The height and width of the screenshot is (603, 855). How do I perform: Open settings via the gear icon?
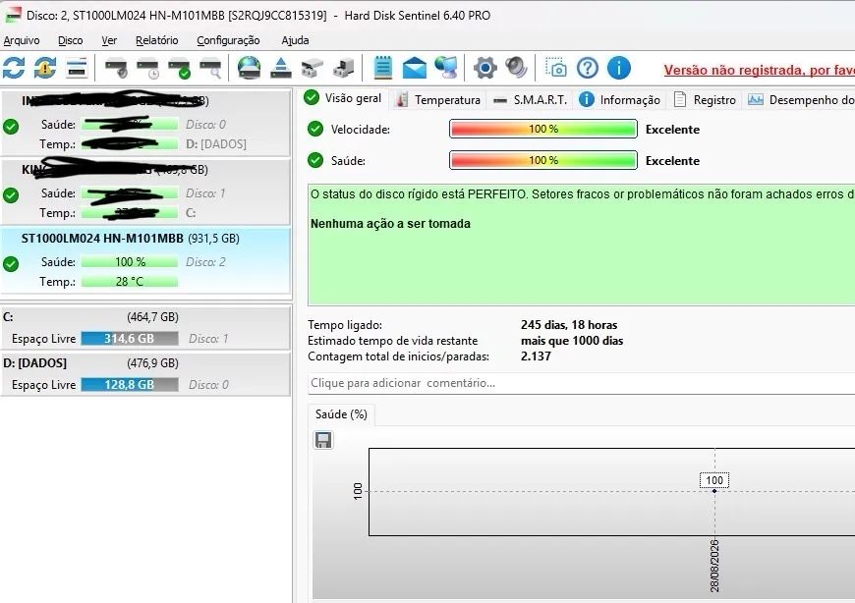pyautogui.click(x=484, y=68)
